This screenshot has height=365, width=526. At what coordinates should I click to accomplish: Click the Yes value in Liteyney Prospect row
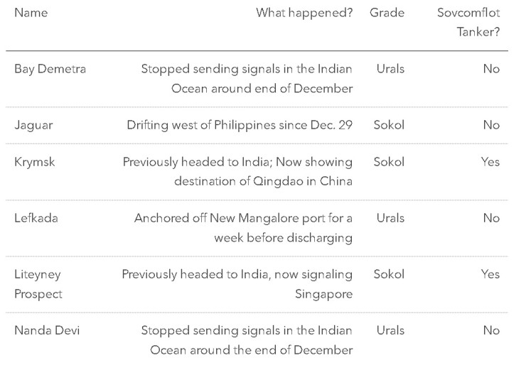coord(490,274)
